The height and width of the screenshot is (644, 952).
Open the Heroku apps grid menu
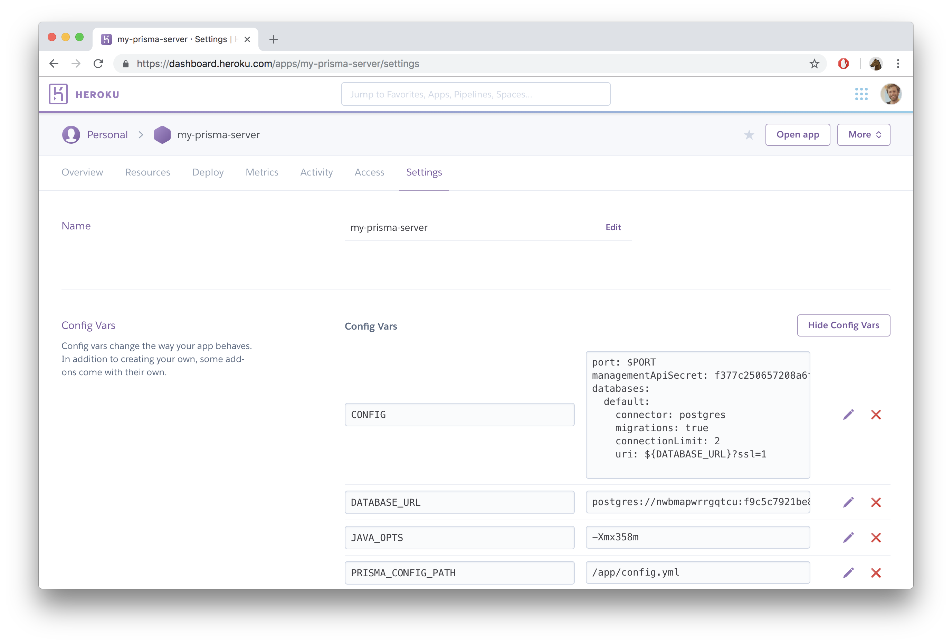pos(861,94)
